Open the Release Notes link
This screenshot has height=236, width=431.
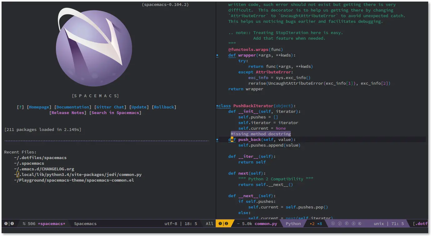68,113
